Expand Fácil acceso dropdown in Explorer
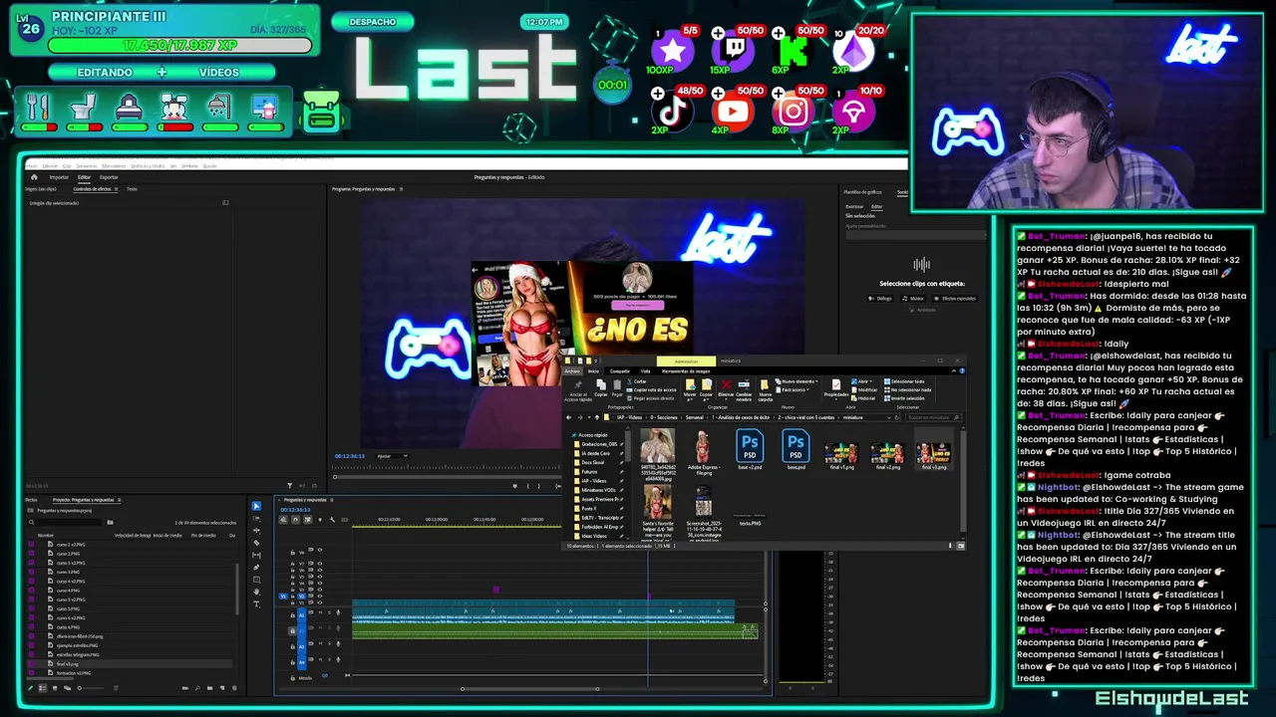 pyautogui.click(x=793, y=390)
